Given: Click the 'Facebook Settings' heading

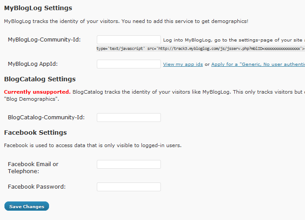Looking at the screenshot, I should coord(35,133).
